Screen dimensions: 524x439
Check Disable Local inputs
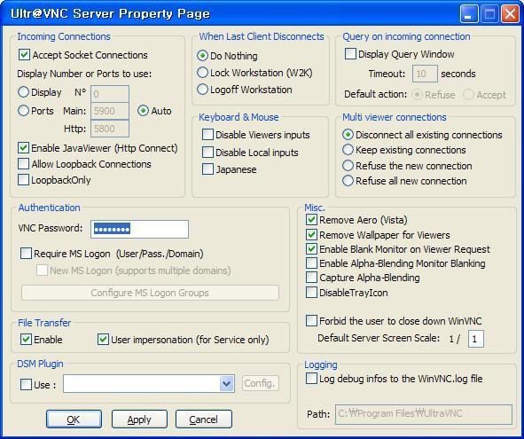tap(207, 153)
